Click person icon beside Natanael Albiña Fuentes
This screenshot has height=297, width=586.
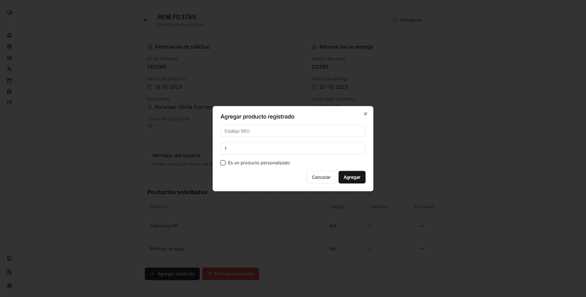pos(150,107)
